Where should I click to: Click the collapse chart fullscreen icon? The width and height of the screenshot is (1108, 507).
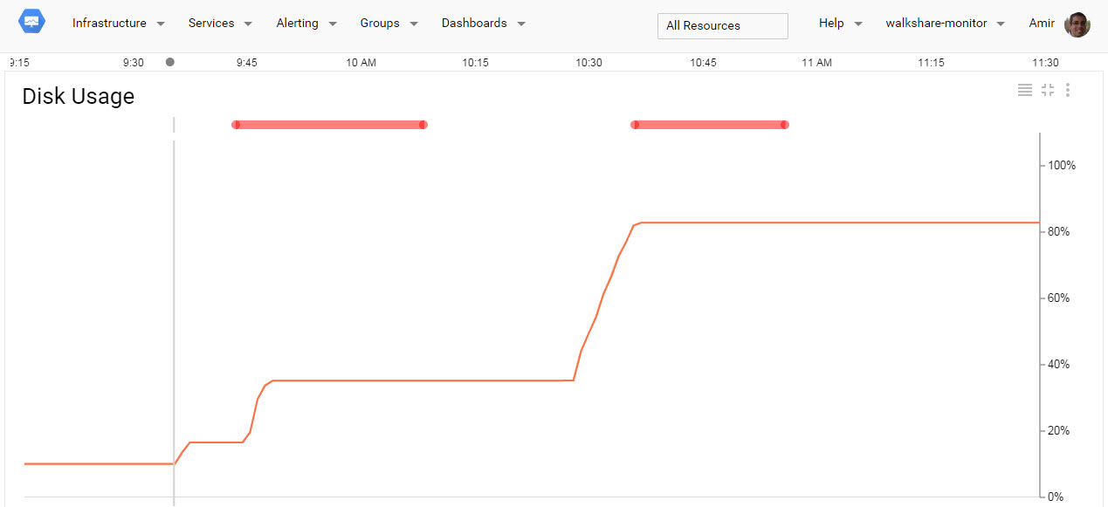pyautogui.click(x=1048, y=90)
